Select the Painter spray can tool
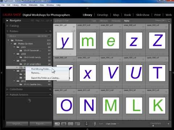The image size is (174, 130). pyautogui.click(x=86, y=123)
